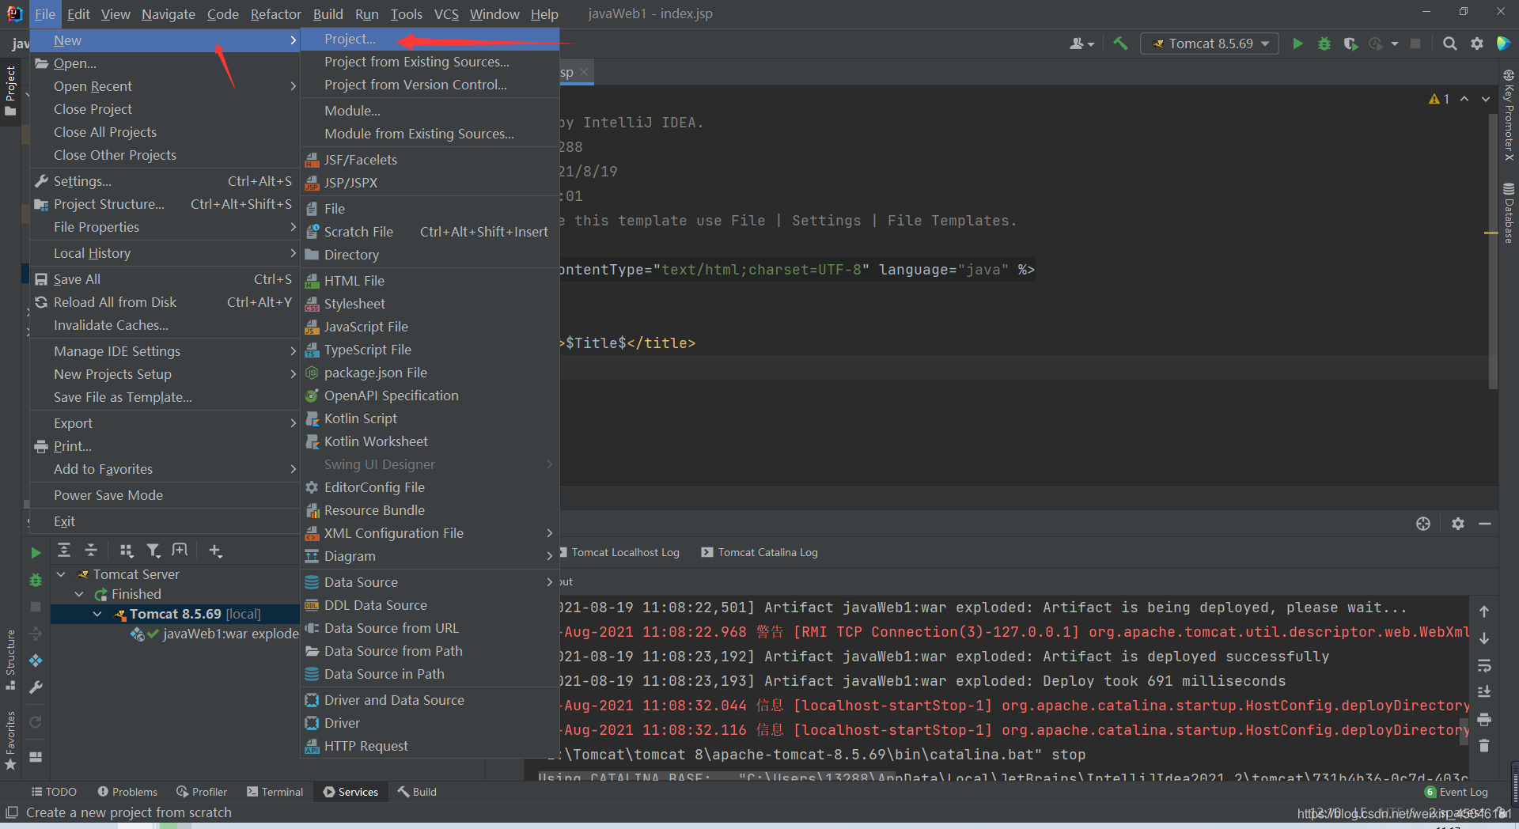The height and width of the screenshot is (829, 1519).
Task: Click the Filter funnel icon in Services
Action: pos(153,551)
